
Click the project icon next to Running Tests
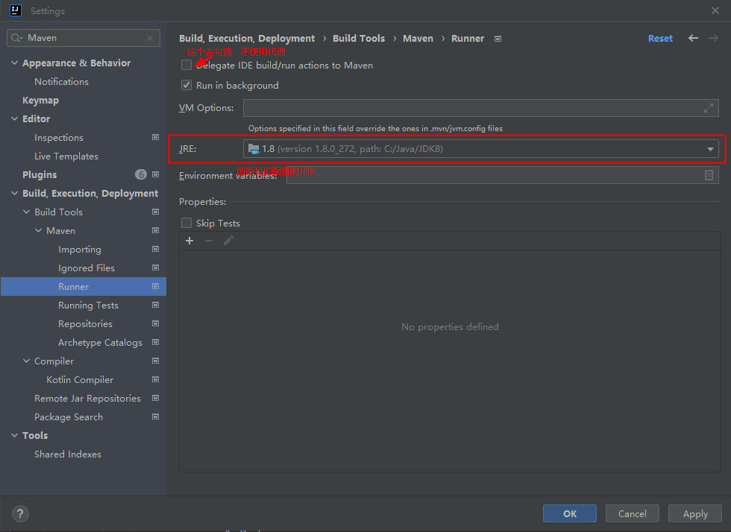tap(156, 305)
